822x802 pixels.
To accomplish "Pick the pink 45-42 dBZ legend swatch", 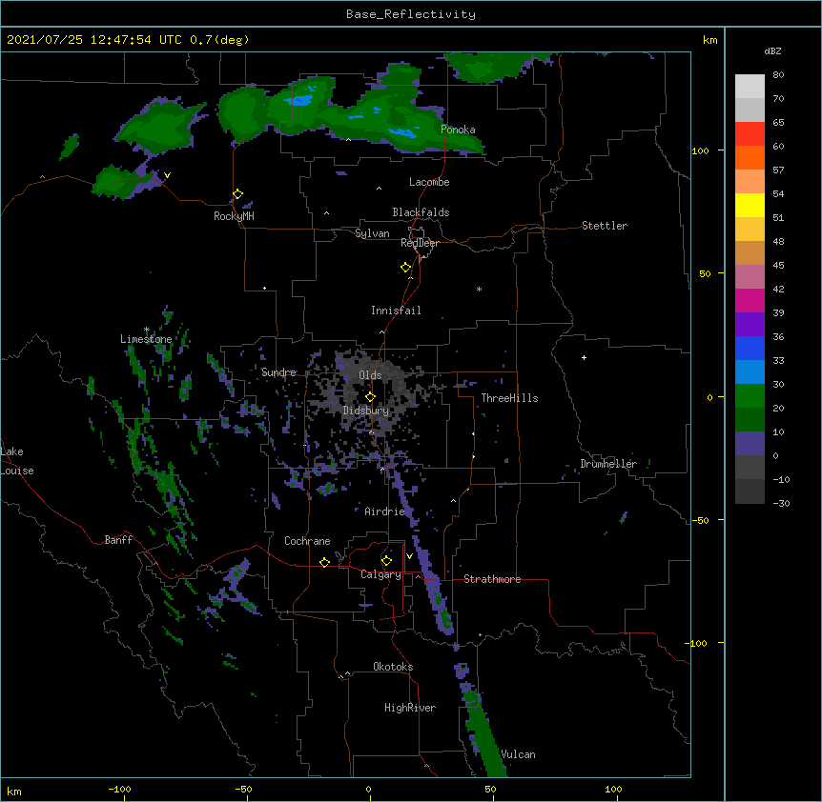I will (x=750, y=277).
